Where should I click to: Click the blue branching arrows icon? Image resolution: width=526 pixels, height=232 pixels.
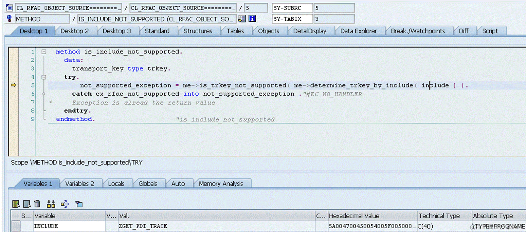(x=65, y=204)
